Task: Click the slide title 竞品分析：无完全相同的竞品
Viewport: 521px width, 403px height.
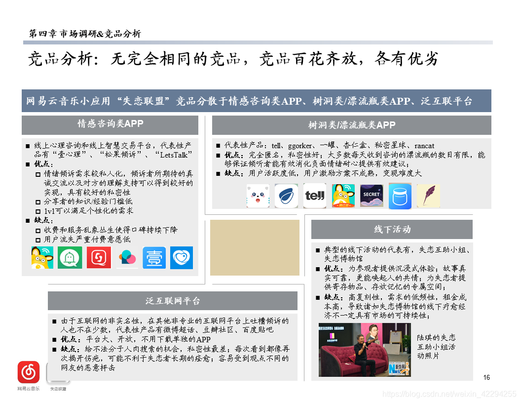Action: click(x=233, y=58)
